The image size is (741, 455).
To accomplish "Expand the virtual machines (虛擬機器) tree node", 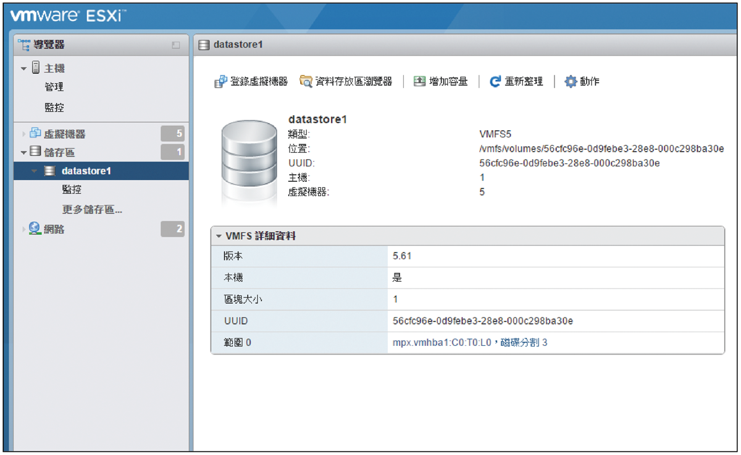I will click(x=24, y=134).
